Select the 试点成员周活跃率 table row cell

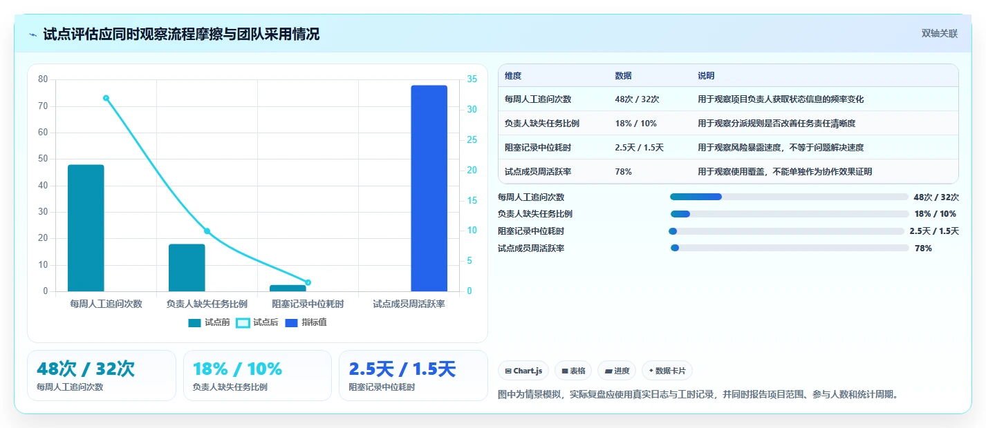pos(538,172)
